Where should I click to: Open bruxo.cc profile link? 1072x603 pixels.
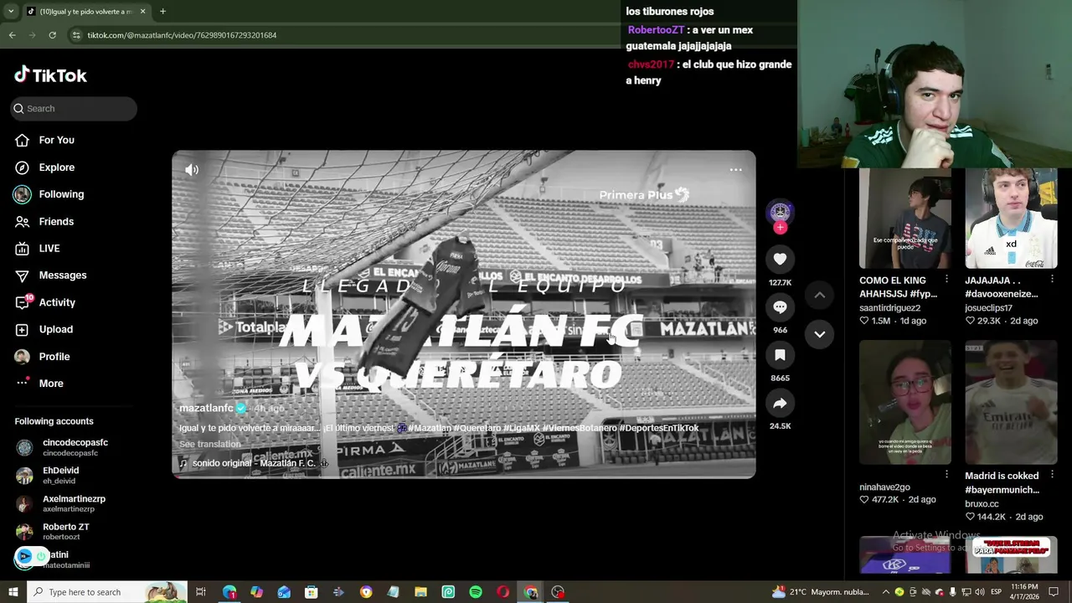coord(982,504)
